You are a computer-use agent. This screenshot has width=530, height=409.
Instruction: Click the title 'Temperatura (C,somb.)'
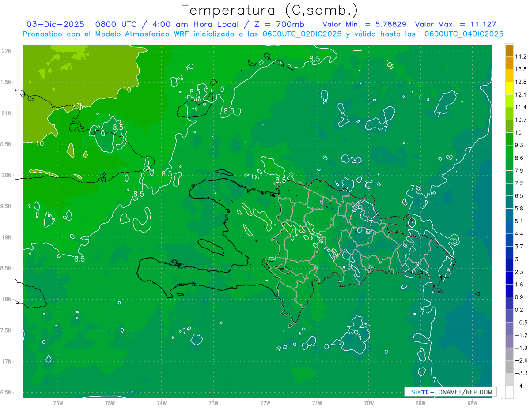(270, 10)
